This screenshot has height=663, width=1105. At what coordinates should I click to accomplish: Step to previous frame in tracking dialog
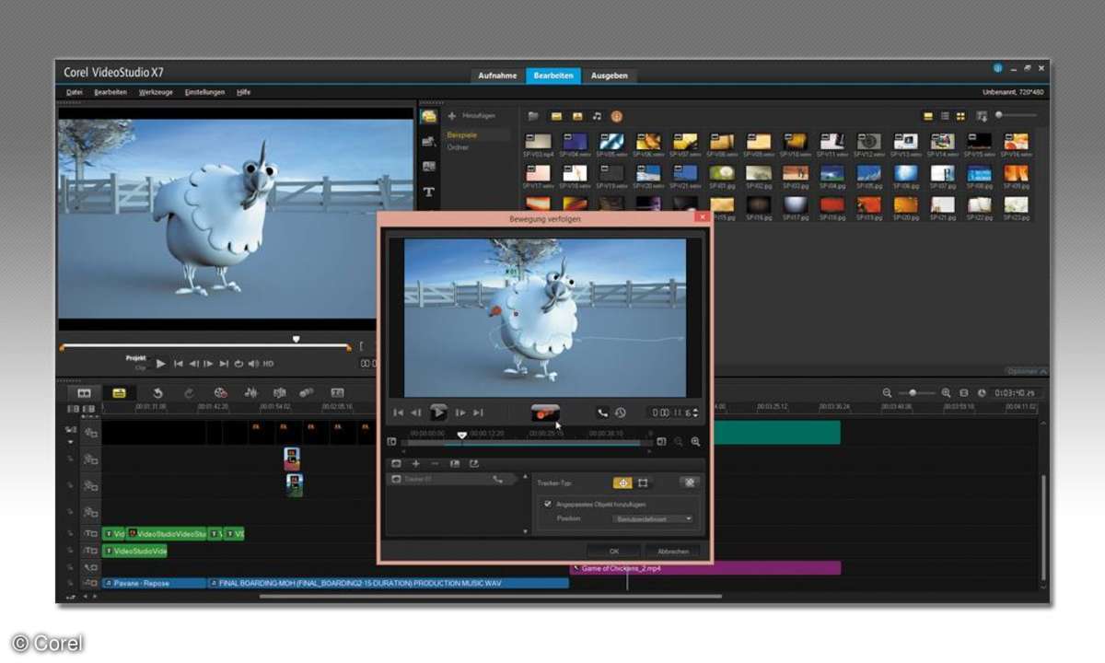[x=416, y=413]
